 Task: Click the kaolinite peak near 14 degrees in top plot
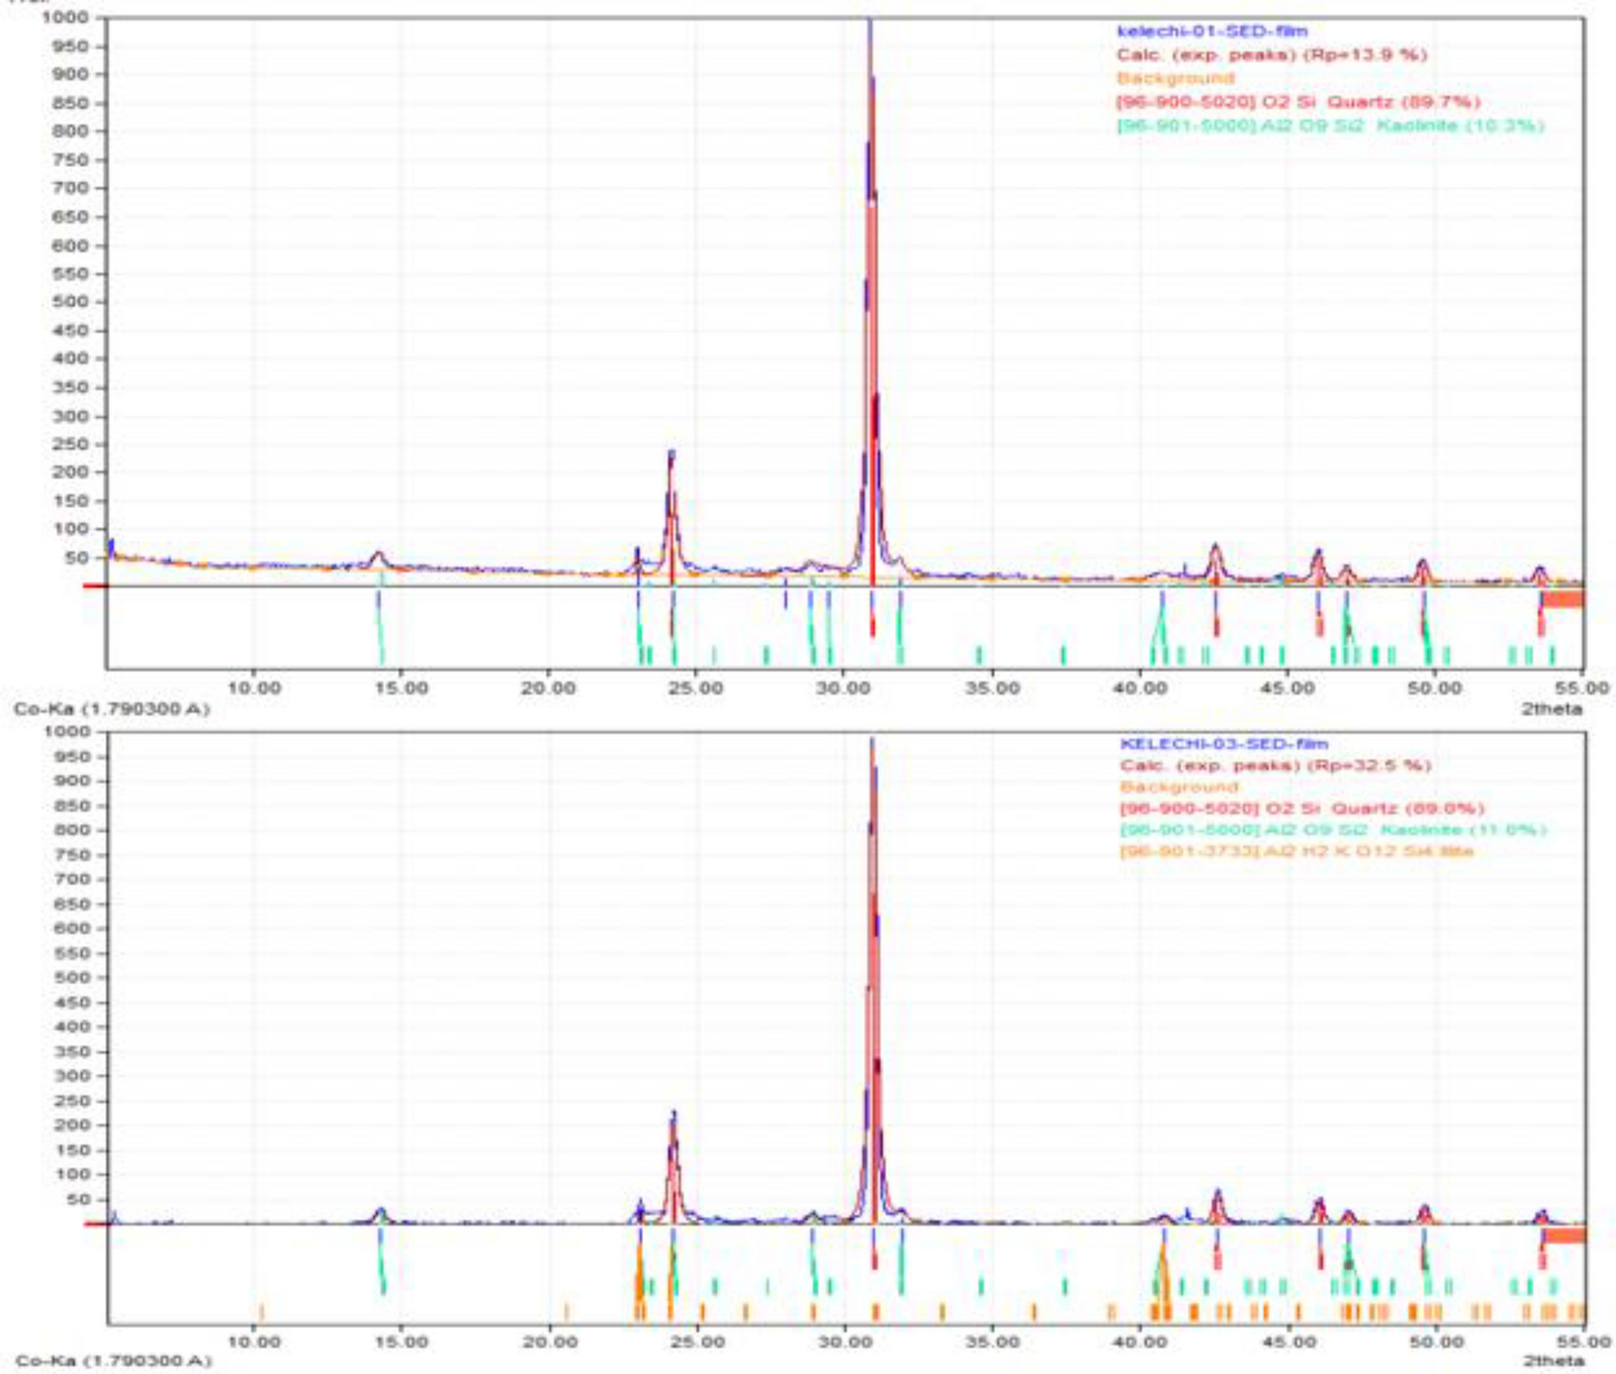pos(379,559)
